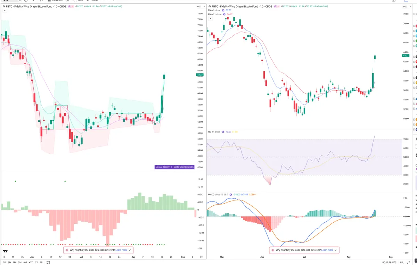417x265 pixels.
Task: Select the RSI 14 close legend label
Action: point(214,132)
